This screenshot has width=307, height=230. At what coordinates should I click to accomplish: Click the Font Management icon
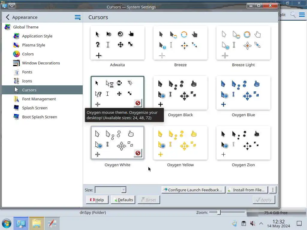tap(16, 99)
